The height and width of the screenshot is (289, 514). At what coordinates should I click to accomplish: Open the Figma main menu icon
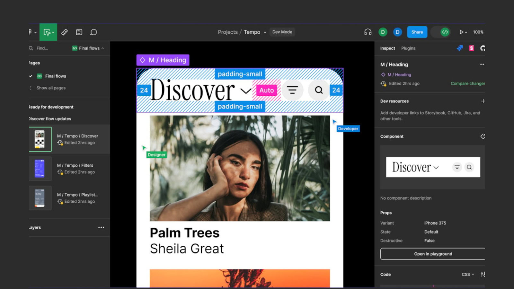pyautogui.click(x=31, y=32)
